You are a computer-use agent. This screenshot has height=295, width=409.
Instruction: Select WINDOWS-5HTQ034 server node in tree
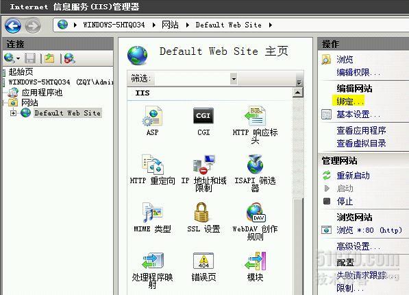(x=61, y=82)
